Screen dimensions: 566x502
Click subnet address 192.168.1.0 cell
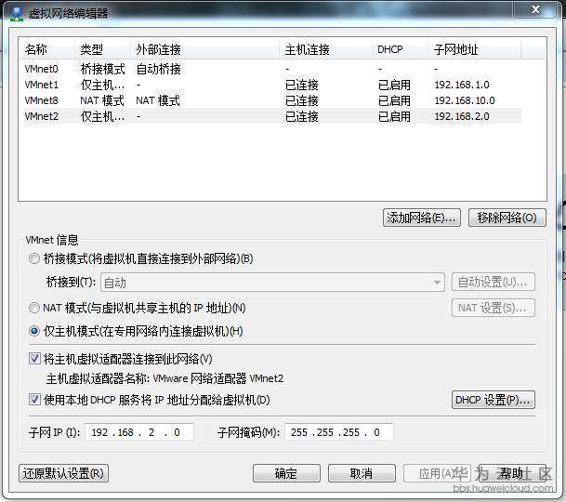point(462,85)
